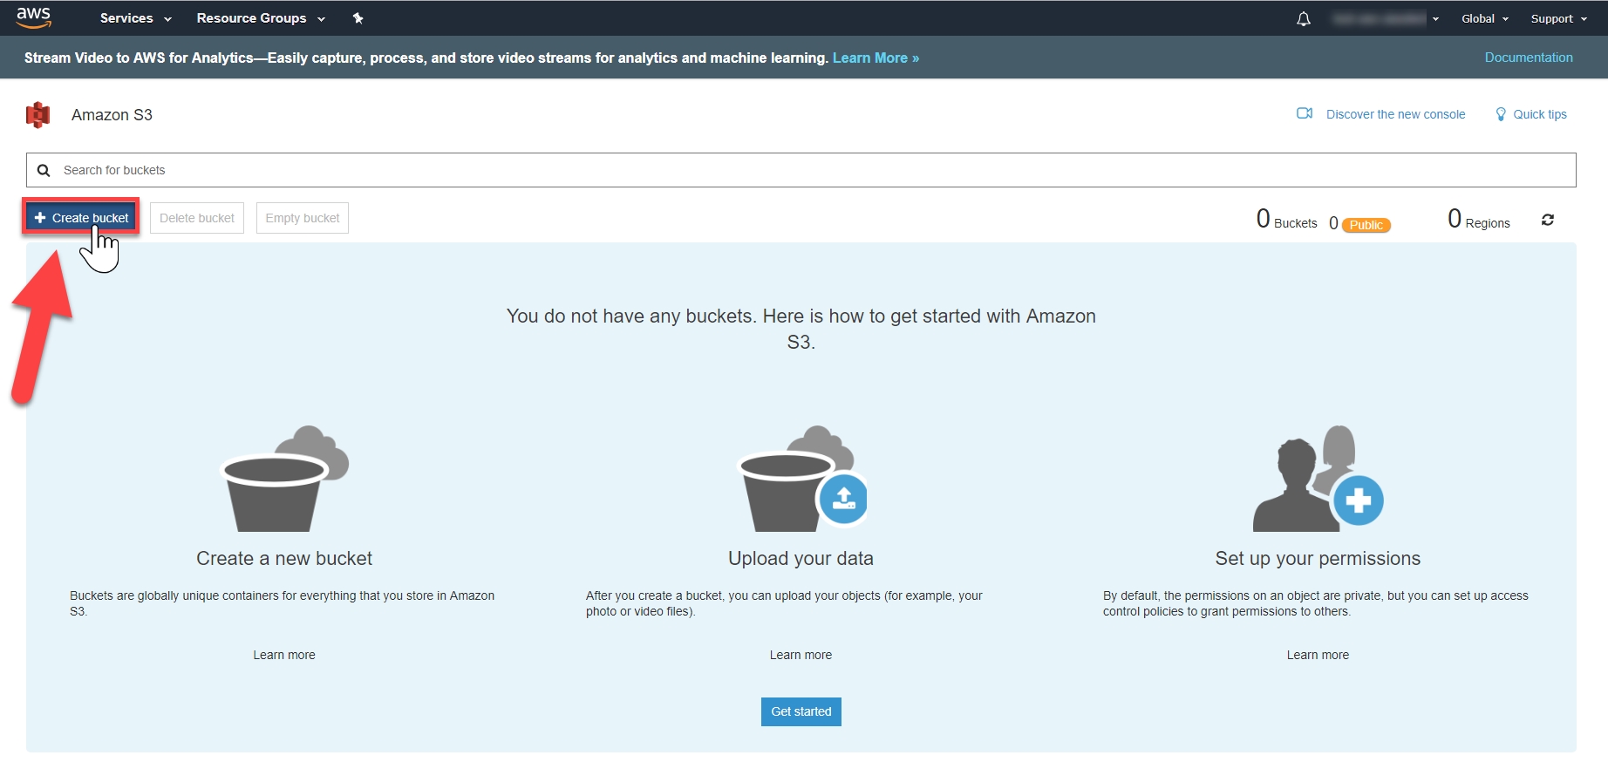Click the Amazon S3 service icon
The width and height of the screenshot is (1608, 762).
pyautogui.click(x=37, y=115)
